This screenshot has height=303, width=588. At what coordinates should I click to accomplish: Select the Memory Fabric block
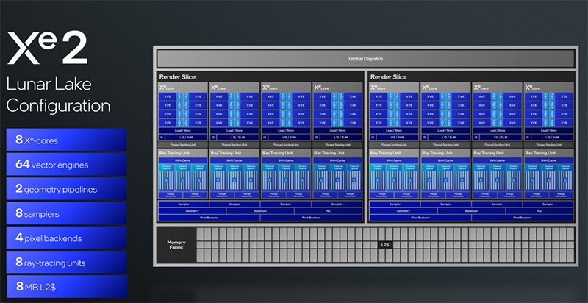pos(176,246)
